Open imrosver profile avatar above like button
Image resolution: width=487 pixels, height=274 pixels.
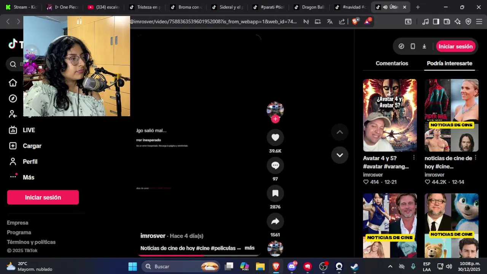[275, 109]
